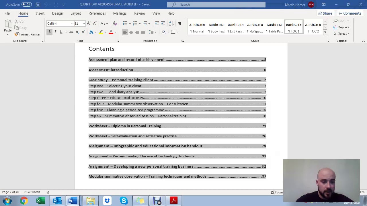This screenshot has width=367, height=206.
Task: Open the Calibri font name dropdown
Action: [x=72, y=23]
